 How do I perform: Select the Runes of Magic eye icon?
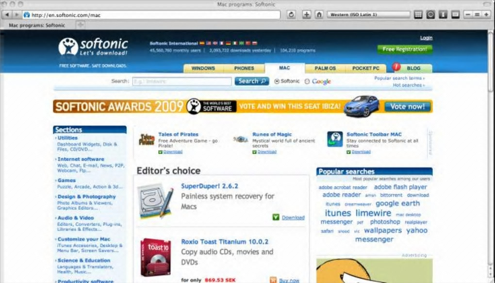coord(241,139)
